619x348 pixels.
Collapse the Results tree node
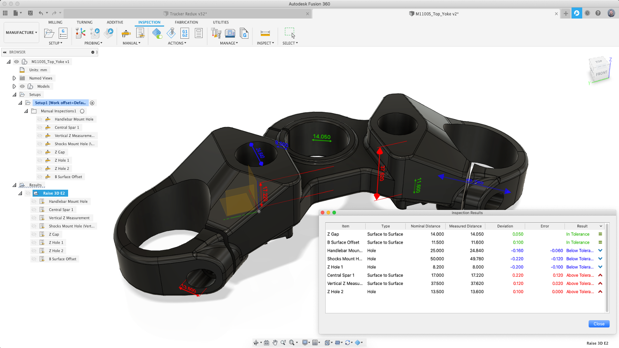click(x=14, y=185)
